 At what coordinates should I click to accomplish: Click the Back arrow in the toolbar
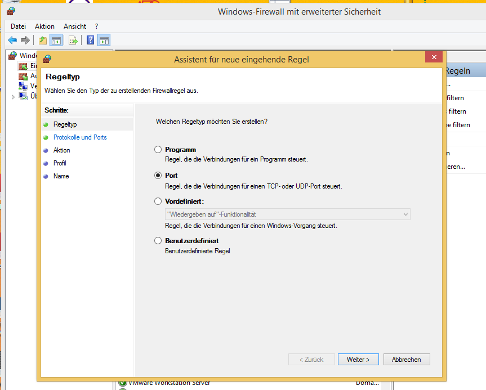click(12, 41)
